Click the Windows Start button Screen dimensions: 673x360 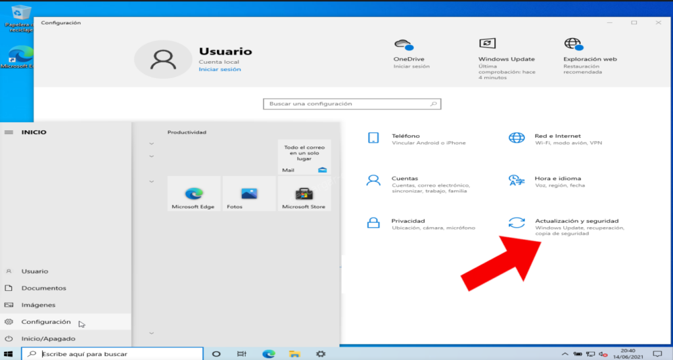[x=8, y=354]
